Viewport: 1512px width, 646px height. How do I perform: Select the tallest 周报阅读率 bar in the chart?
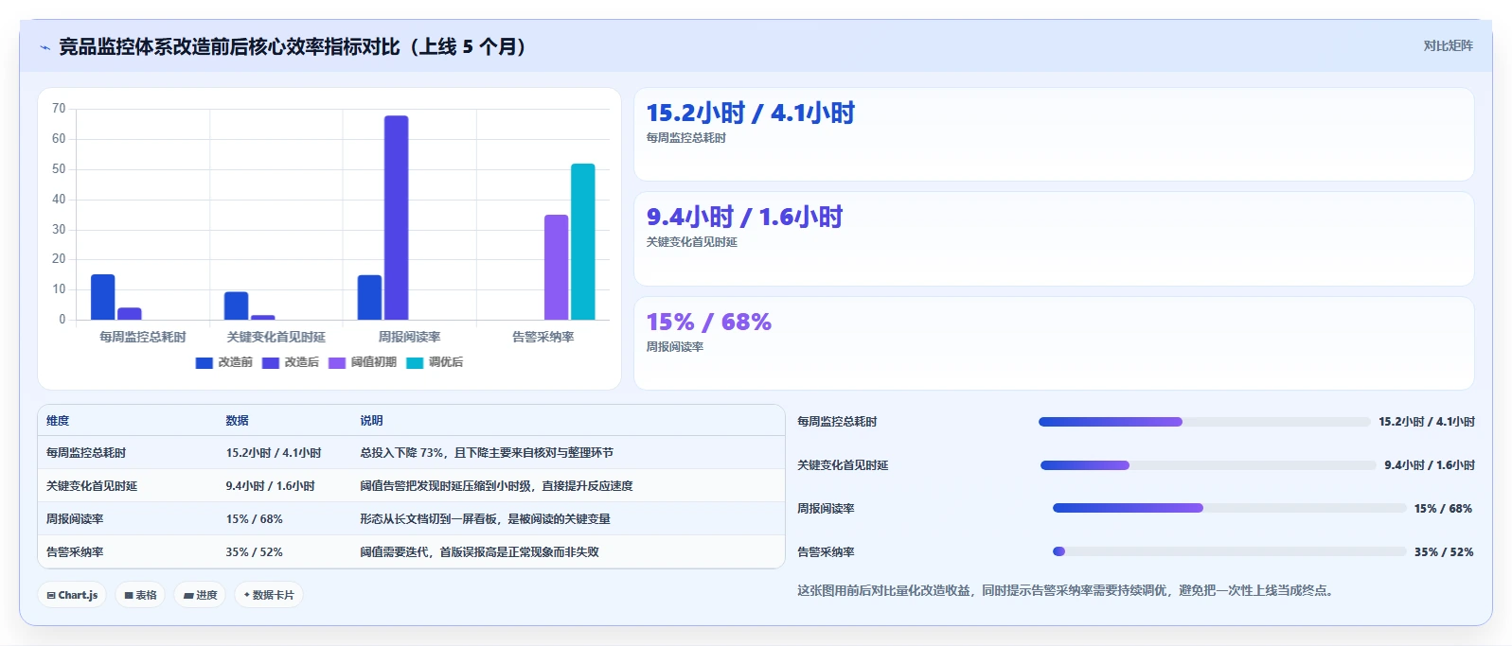pos(396,218)
